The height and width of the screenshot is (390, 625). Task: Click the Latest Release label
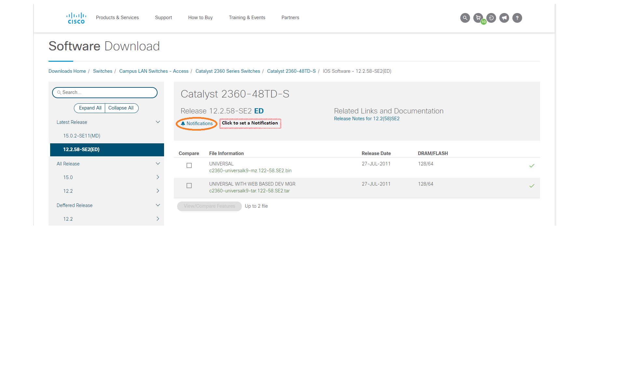72,122
